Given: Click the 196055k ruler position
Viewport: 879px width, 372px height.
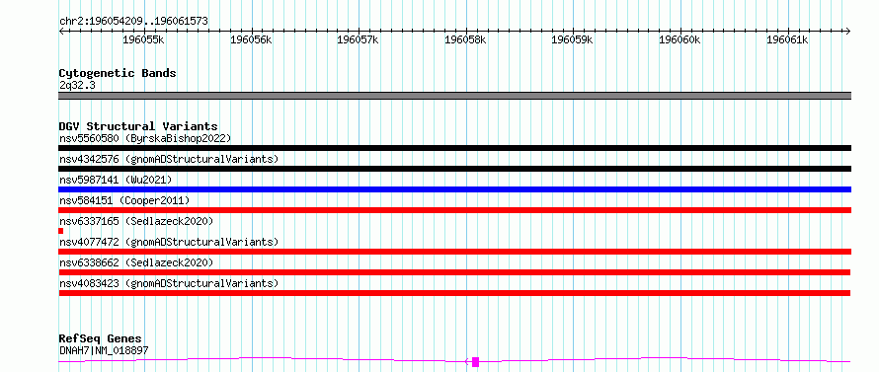Looking at the screenshot, I should (x=143, y=39).
